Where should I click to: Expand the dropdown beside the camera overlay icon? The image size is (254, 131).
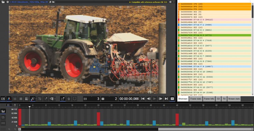coord(55,99)
